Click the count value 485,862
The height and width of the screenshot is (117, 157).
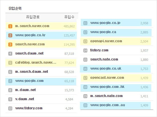(x=69, y=26)
